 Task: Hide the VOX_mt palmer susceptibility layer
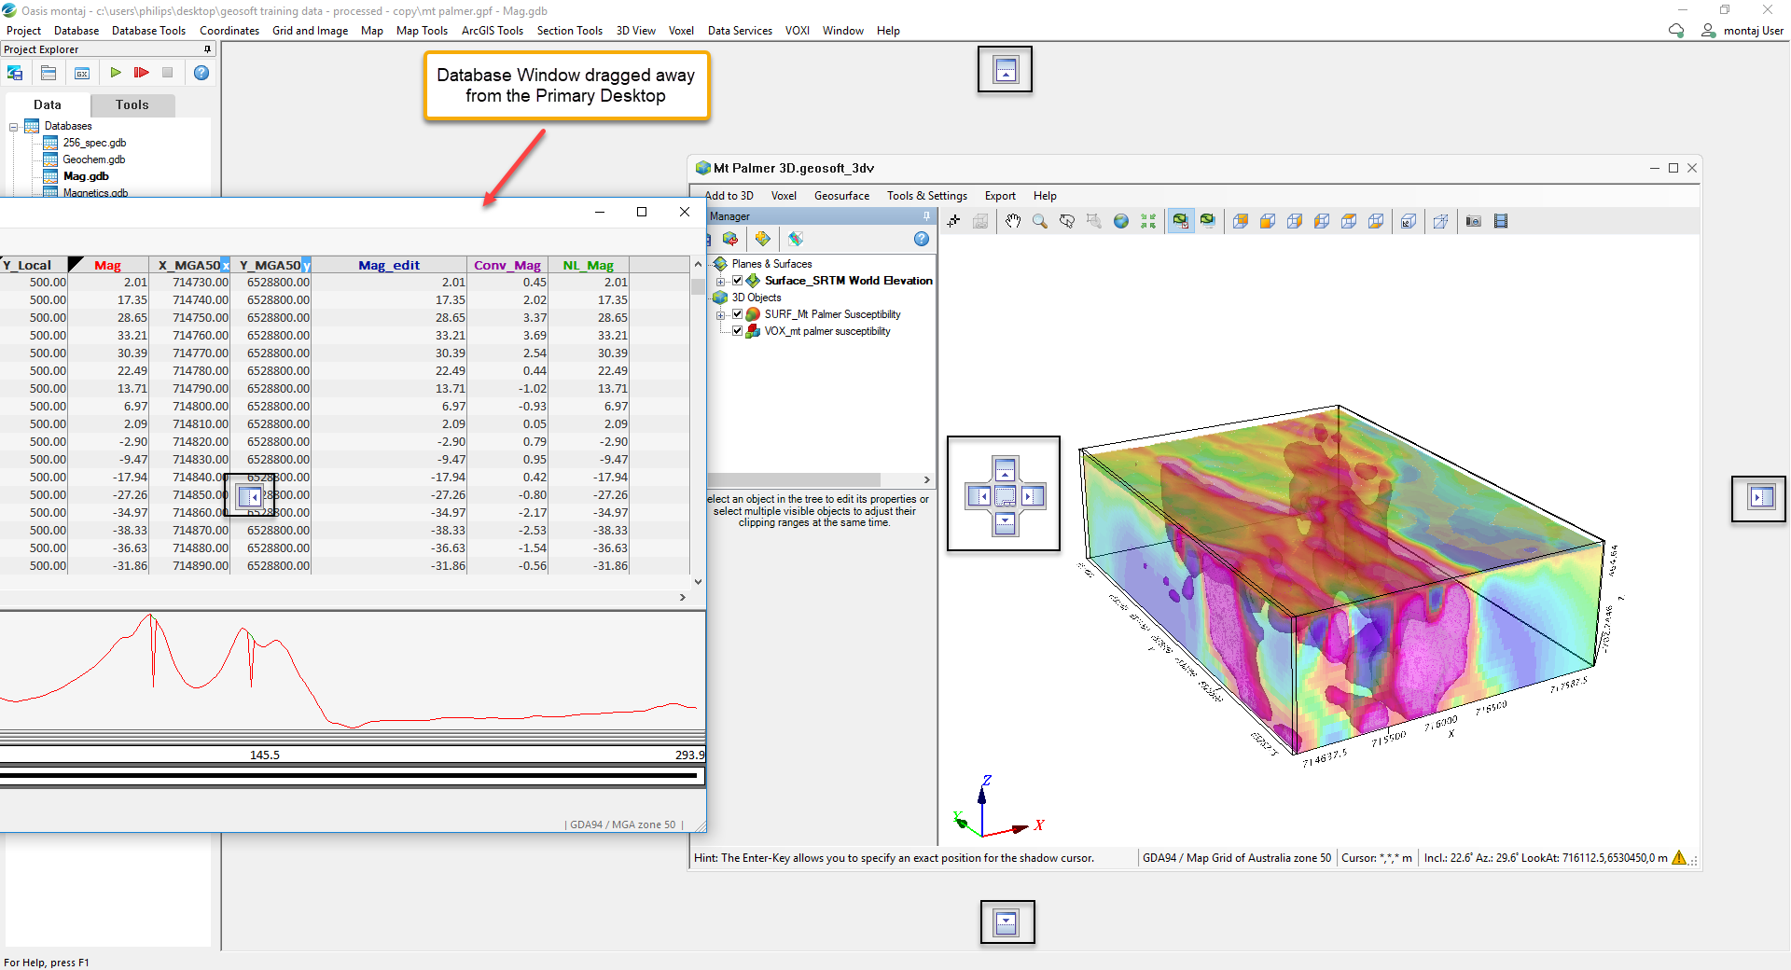pyautogui.click(x=738, y=331)
